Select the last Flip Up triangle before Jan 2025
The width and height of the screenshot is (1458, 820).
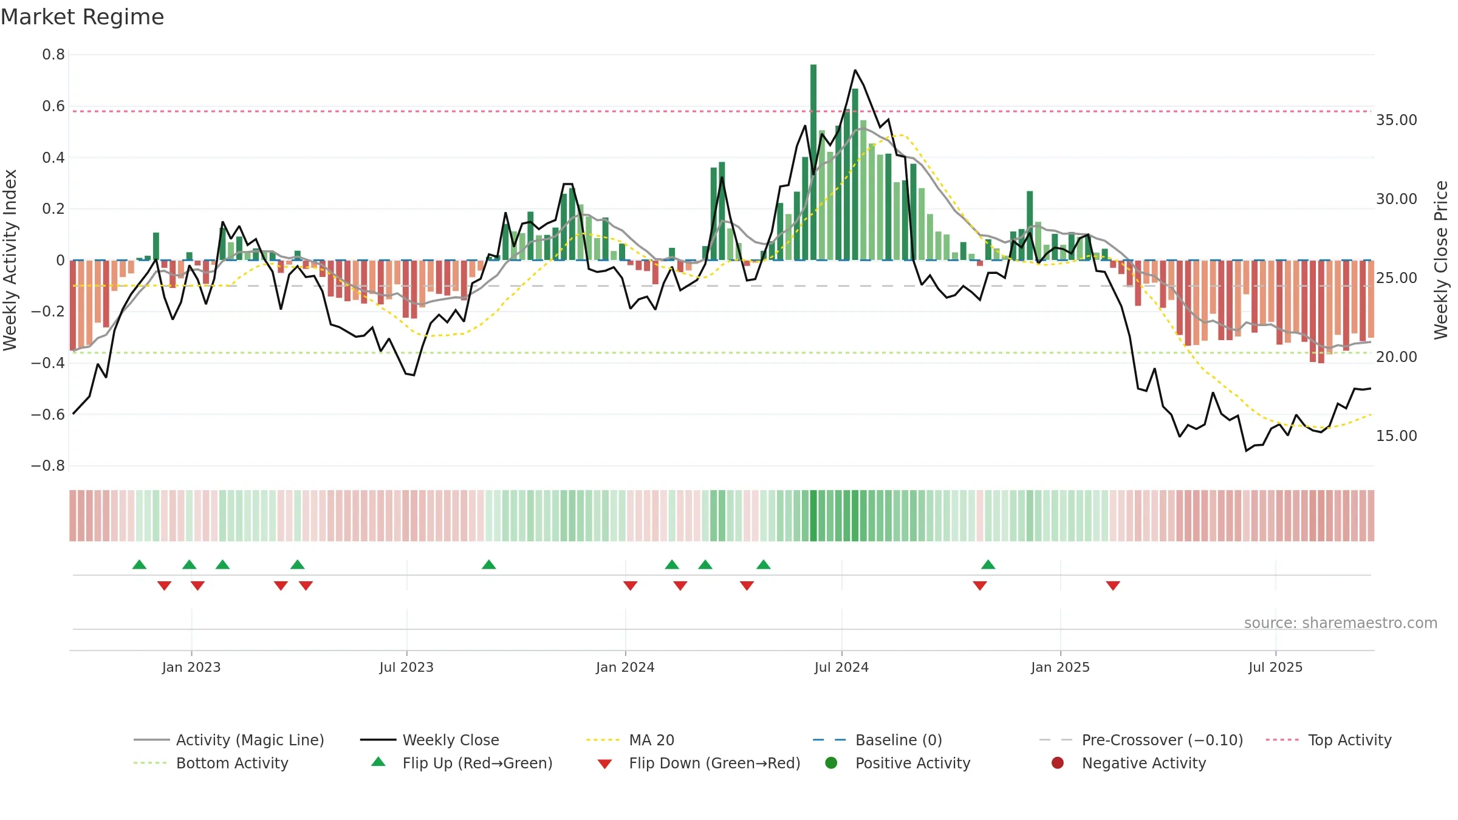(988, 564)
